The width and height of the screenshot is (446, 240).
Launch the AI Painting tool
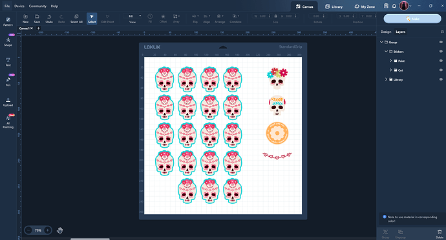coord(8,122)
